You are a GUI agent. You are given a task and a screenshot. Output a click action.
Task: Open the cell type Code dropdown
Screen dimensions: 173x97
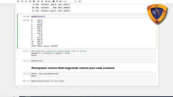[70, 2]
